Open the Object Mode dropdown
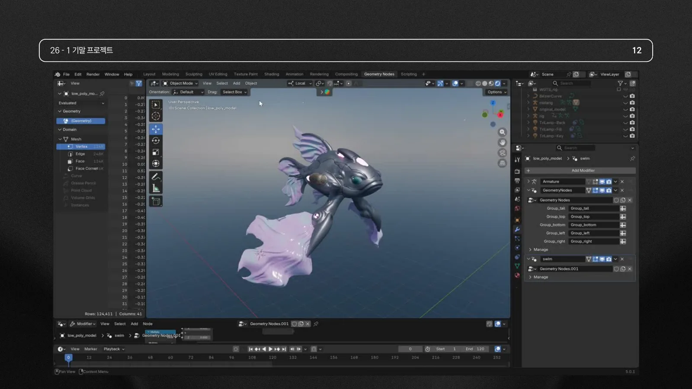This screenshot has height=389, width=692. click(x=180, y=83)
